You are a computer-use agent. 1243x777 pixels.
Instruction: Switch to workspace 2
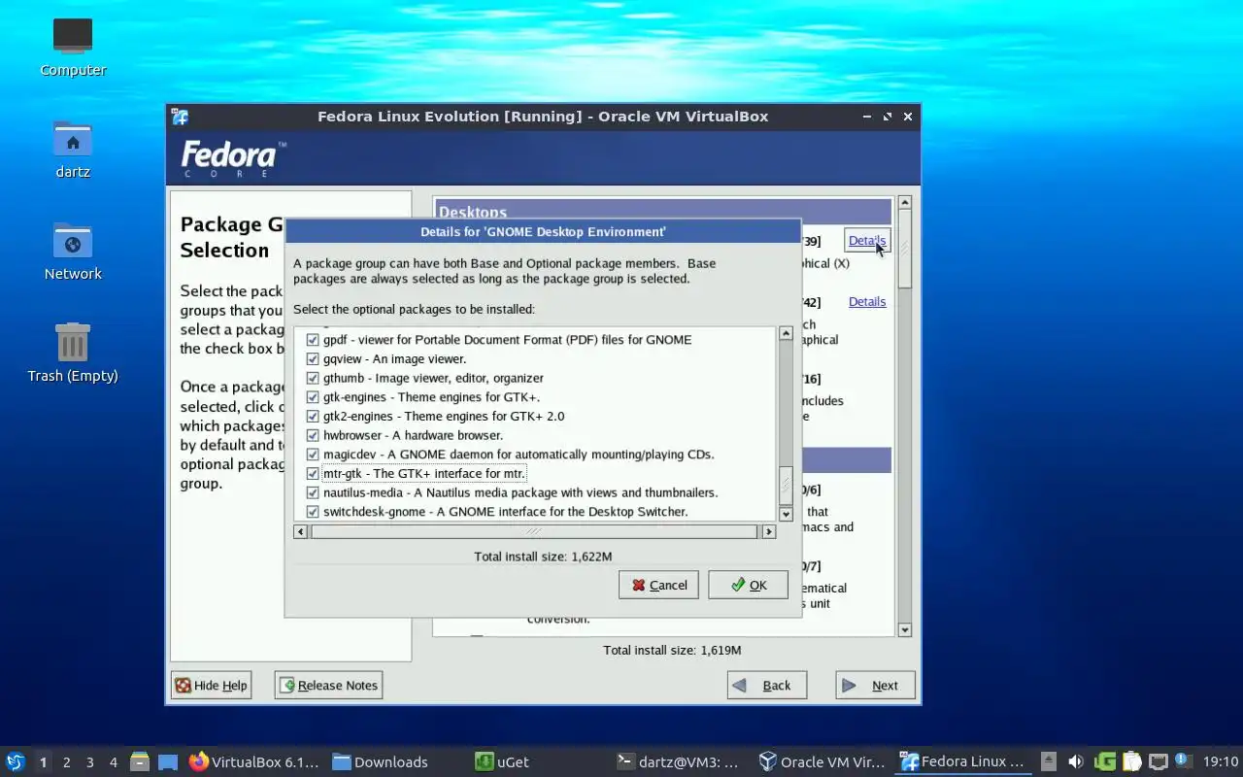coord(67,762)
